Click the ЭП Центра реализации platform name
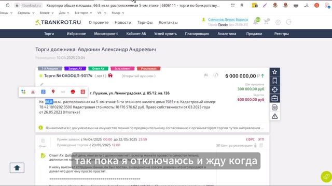 pos(234,146)
